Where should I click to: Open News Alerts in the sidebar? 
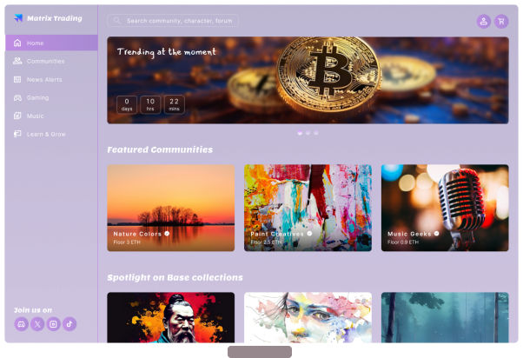51,79
